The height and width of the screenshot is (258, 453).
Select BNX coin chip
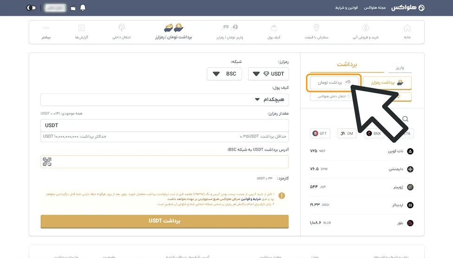(374, 133)
